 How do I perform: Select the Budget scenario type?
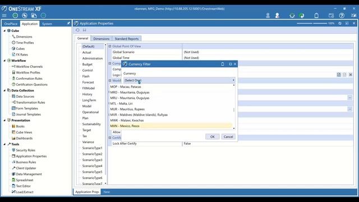pyautogui.click(x=88, y=65)
